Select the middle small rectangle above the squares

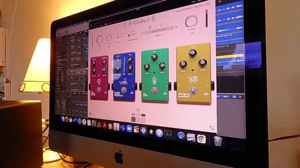[x=138, y=115]
